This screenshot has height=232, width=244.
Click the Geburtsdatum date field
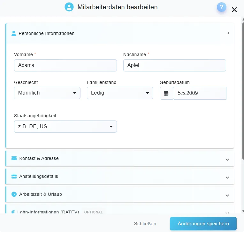[200, 93]
